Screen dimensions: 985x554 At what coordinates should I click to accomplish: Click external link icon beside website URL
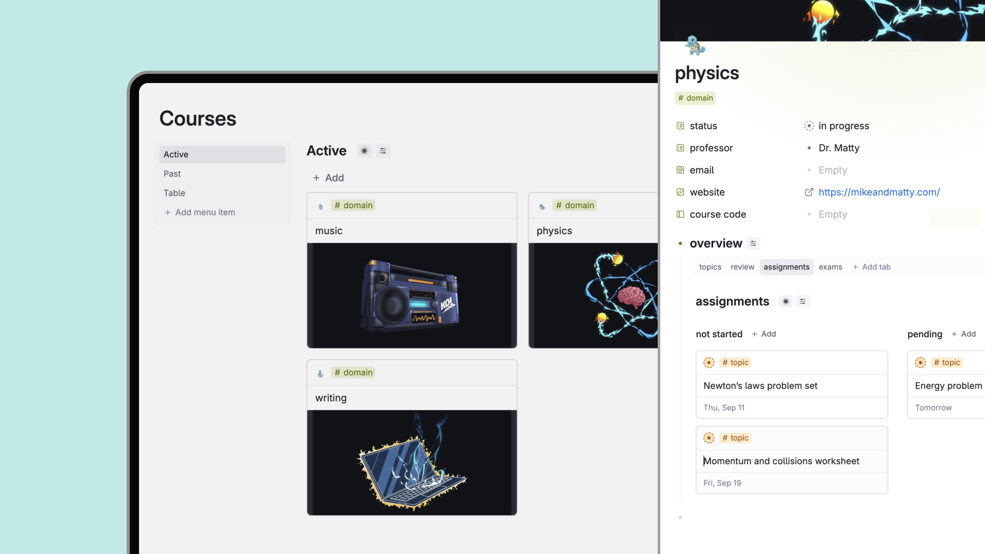pyautogui.click(x=809, y=192)
